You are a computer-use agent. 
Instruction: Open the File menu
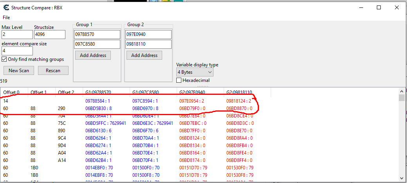pyautogui.click(x=6, y=17)
